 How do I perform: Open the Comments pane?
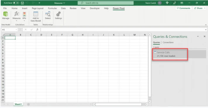[183, 8]
